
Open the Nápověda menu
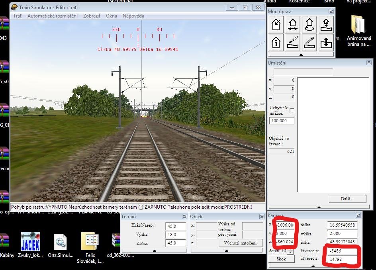click(133, 16)
